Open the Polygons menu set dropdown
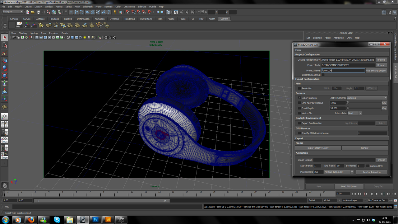This screenshot has width=398, height=224. 13,12
